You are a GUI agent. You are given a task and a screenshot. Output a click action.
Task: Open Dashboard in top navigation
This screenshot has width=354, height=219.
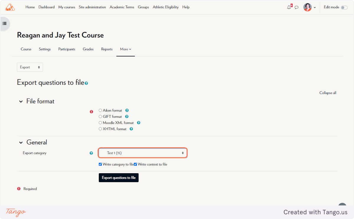pos(47,7)
